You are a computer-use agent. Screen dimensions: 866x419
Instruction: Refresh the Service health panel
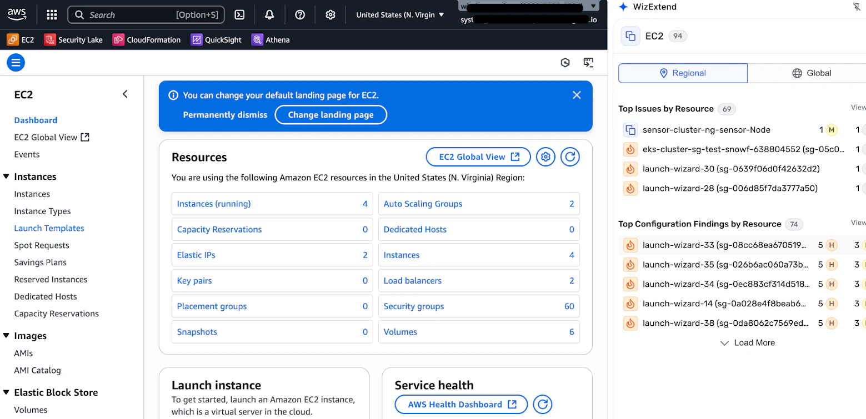tap(542, 405)
